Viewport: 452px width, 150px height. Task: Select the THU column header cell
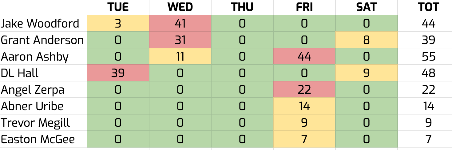pyautogui.click(x=242, y=7)
